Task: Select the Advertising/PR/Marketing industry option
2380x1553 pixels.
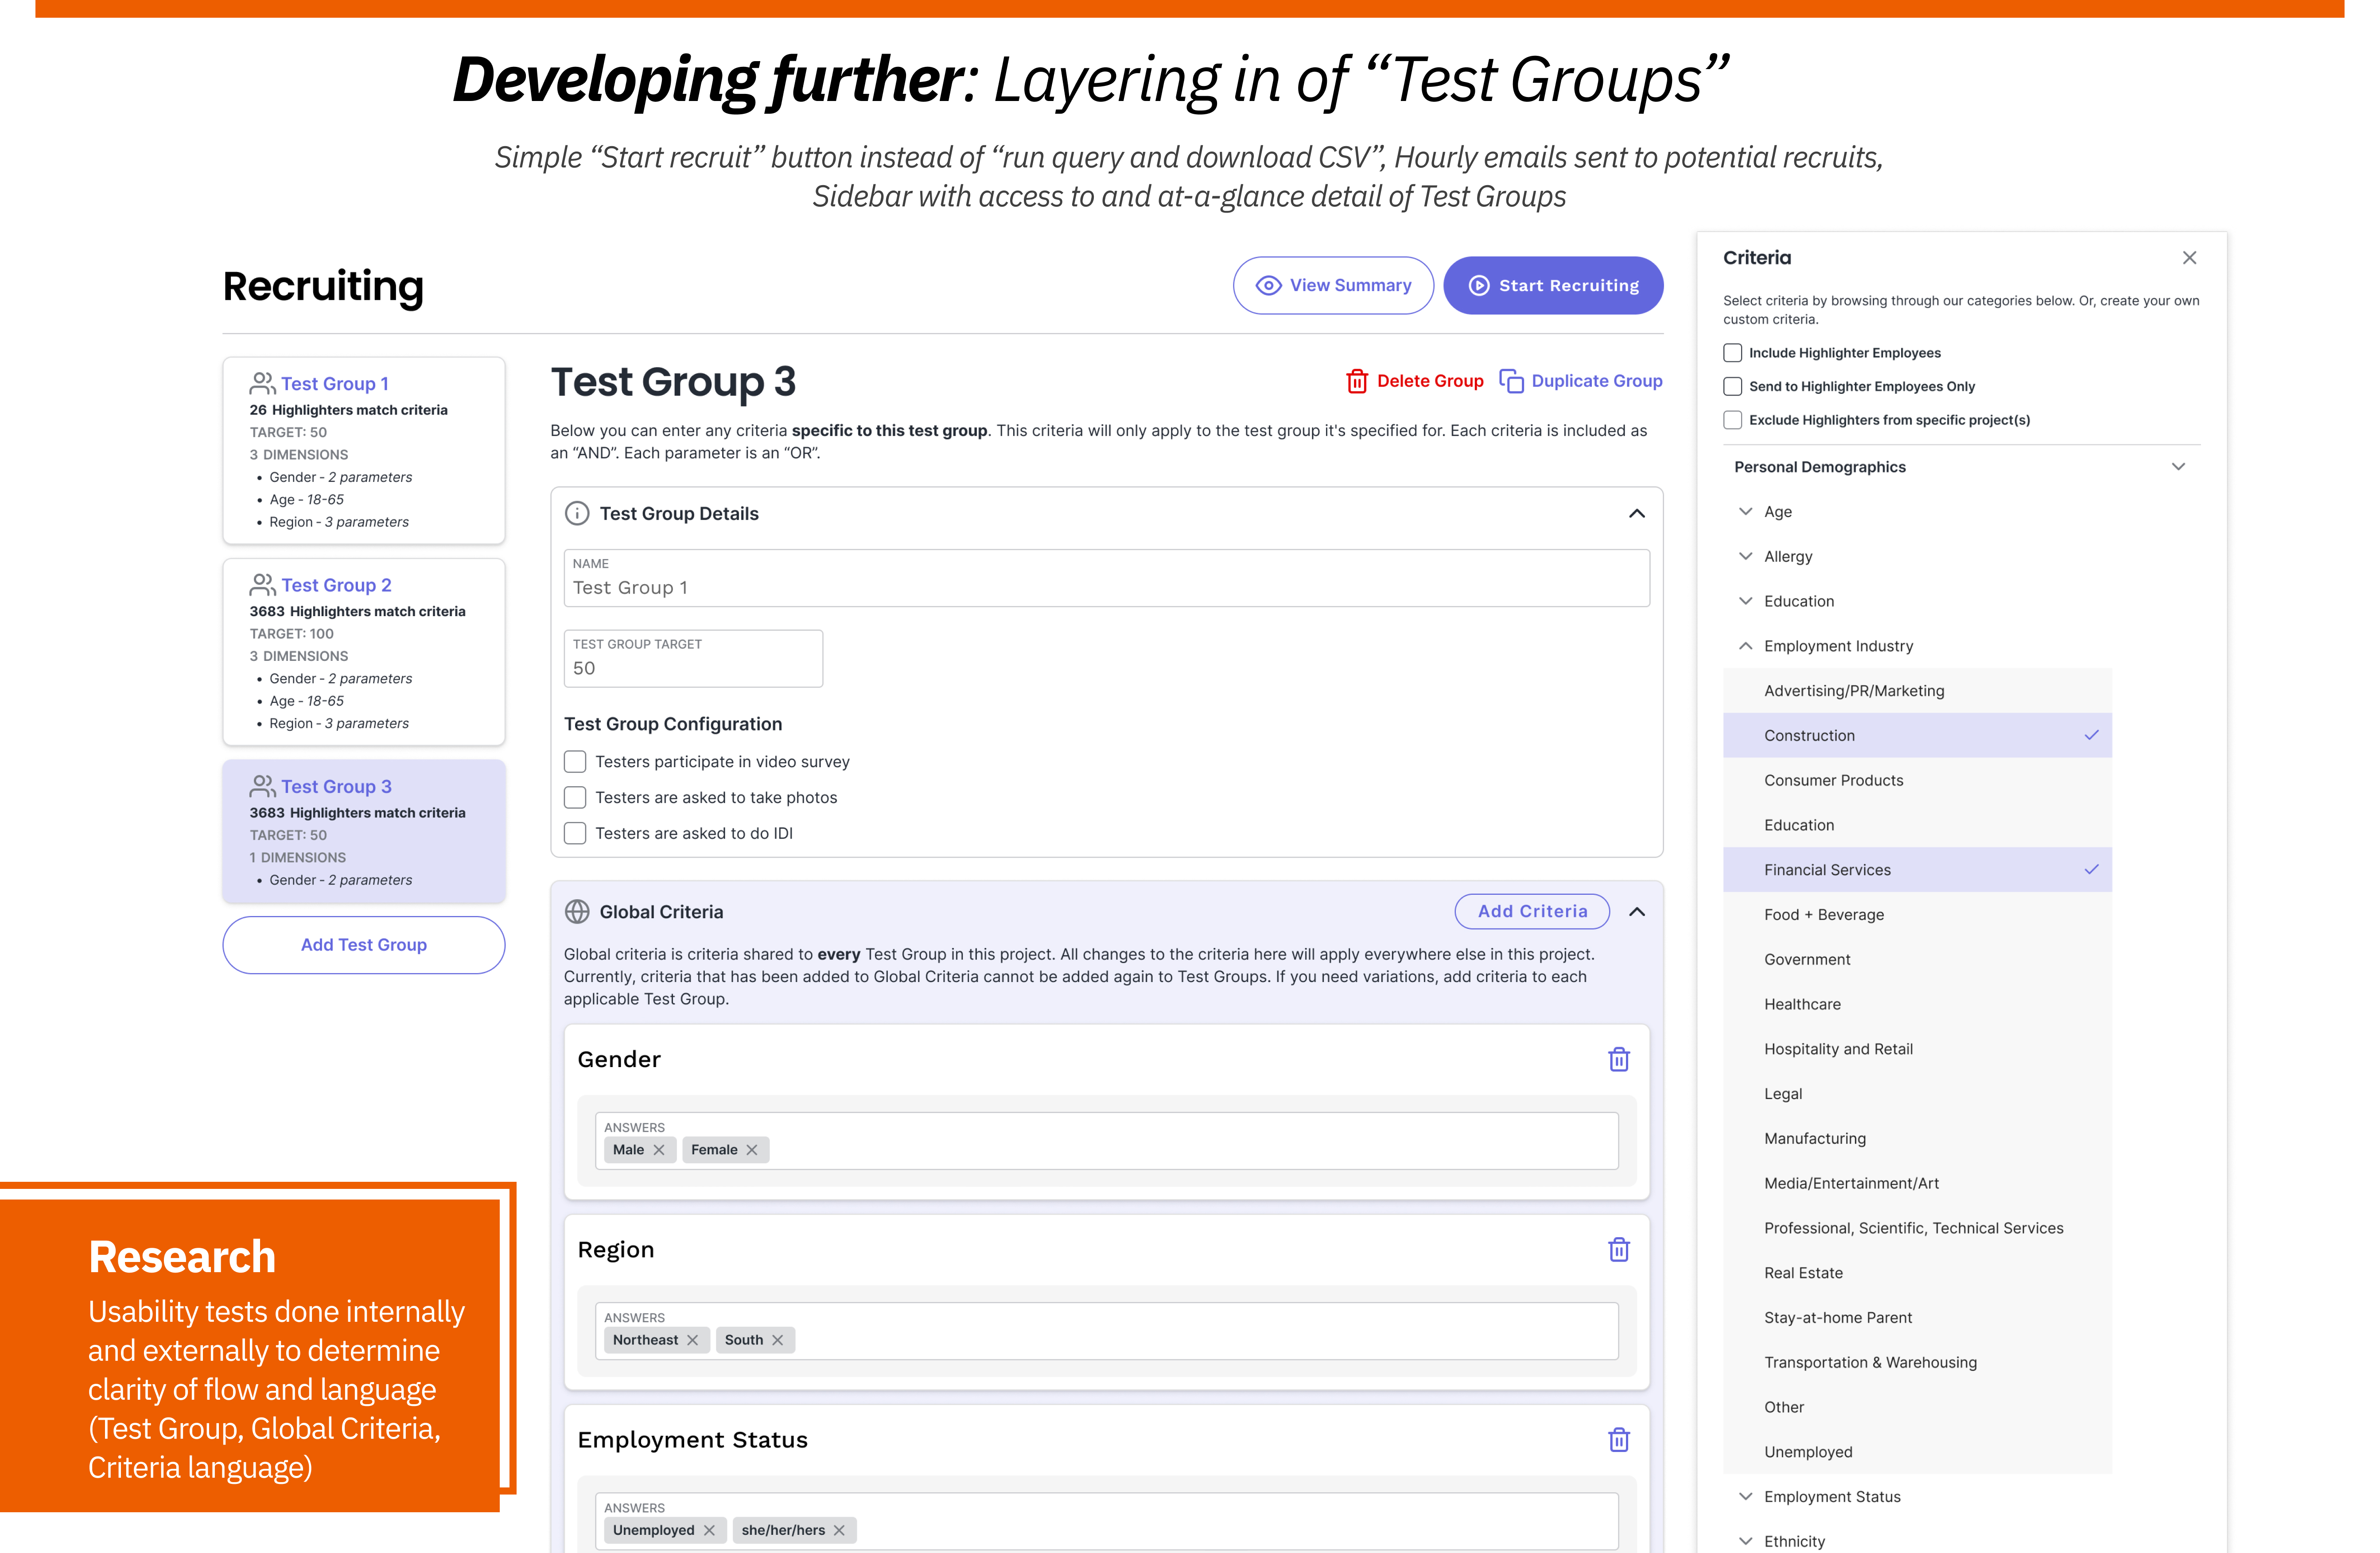Action: 1917,690
